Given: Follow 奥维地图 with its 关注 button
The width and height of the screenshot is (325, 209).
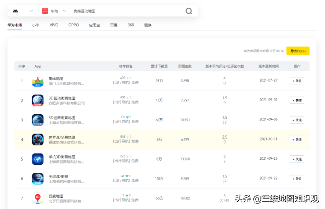Looking at the screenshot, I should [x=297, y=81].
